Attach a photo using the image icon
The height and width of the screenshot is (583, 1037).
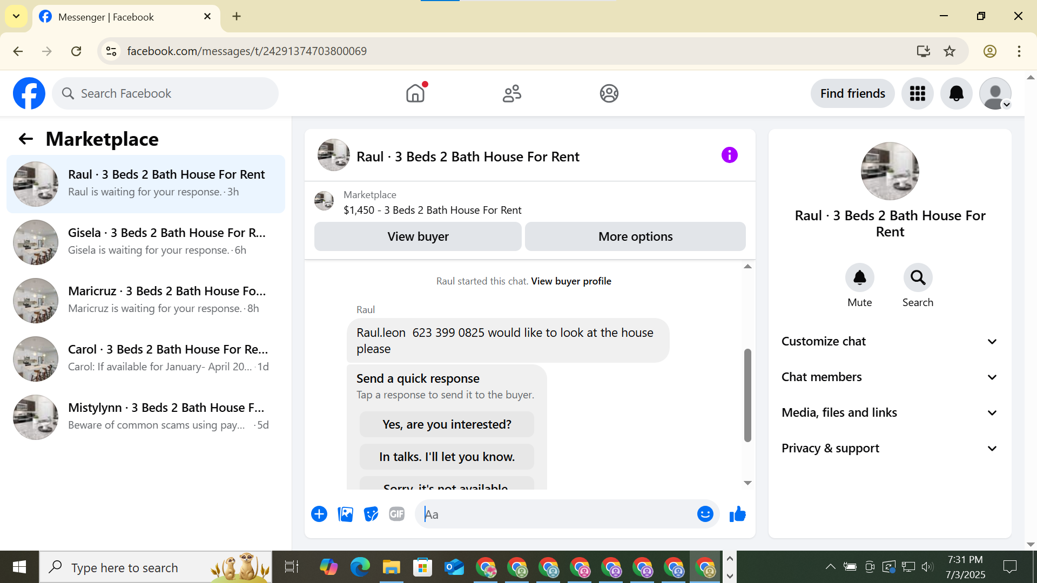345,514
